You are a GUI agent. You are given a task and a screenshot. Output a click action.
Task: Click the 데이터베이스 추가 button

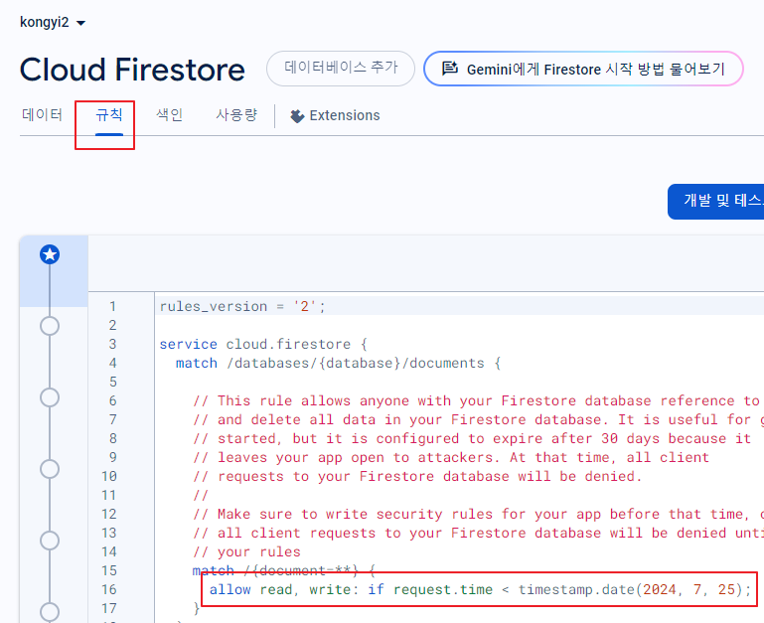click(x=341, y=69)
